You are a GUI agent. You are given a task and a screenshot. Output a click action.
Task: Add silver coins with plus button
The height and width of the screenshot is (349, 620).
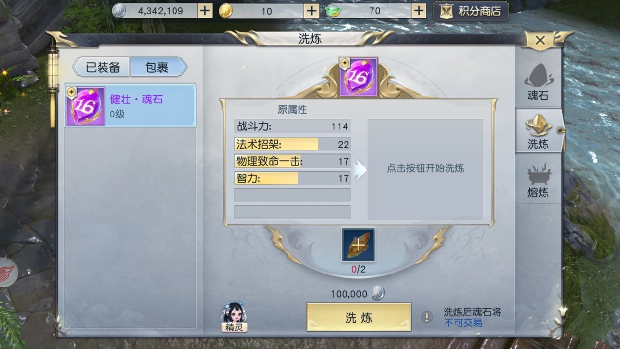coord(205,11)
